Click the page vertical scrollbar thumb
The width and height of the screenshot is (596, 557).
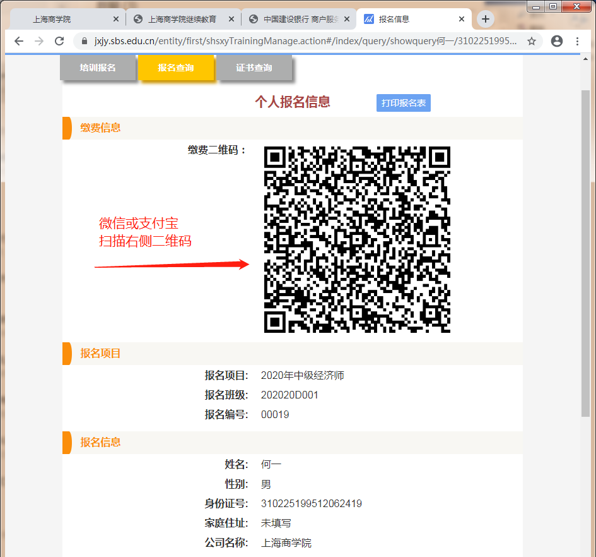tap(585, 253)
